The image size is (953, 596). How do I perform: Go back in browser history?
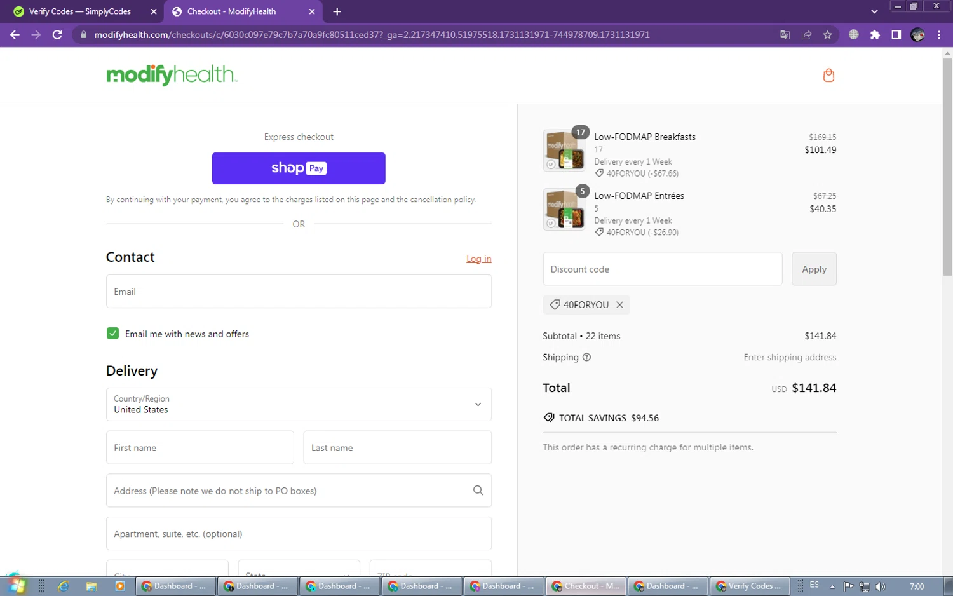point(15,35)
